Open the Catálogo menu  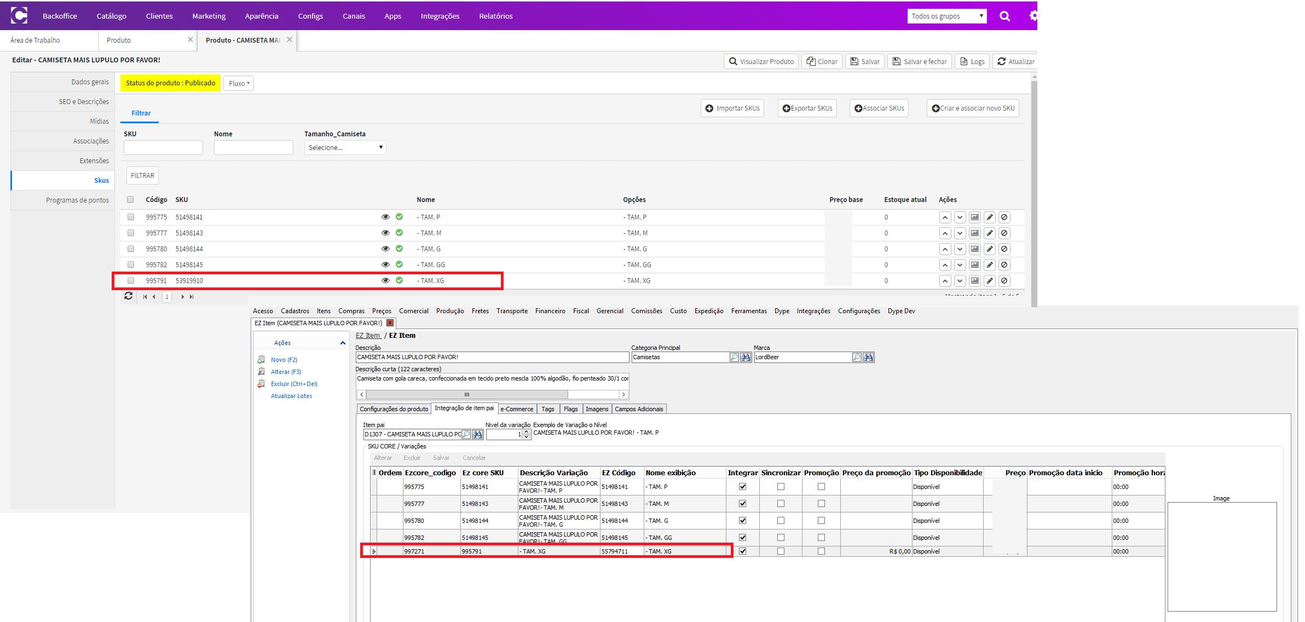(x=112, y=16)
